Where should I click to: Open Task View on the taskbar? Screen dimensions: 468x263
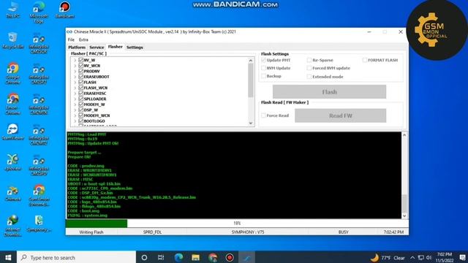[x=161, y=257]
